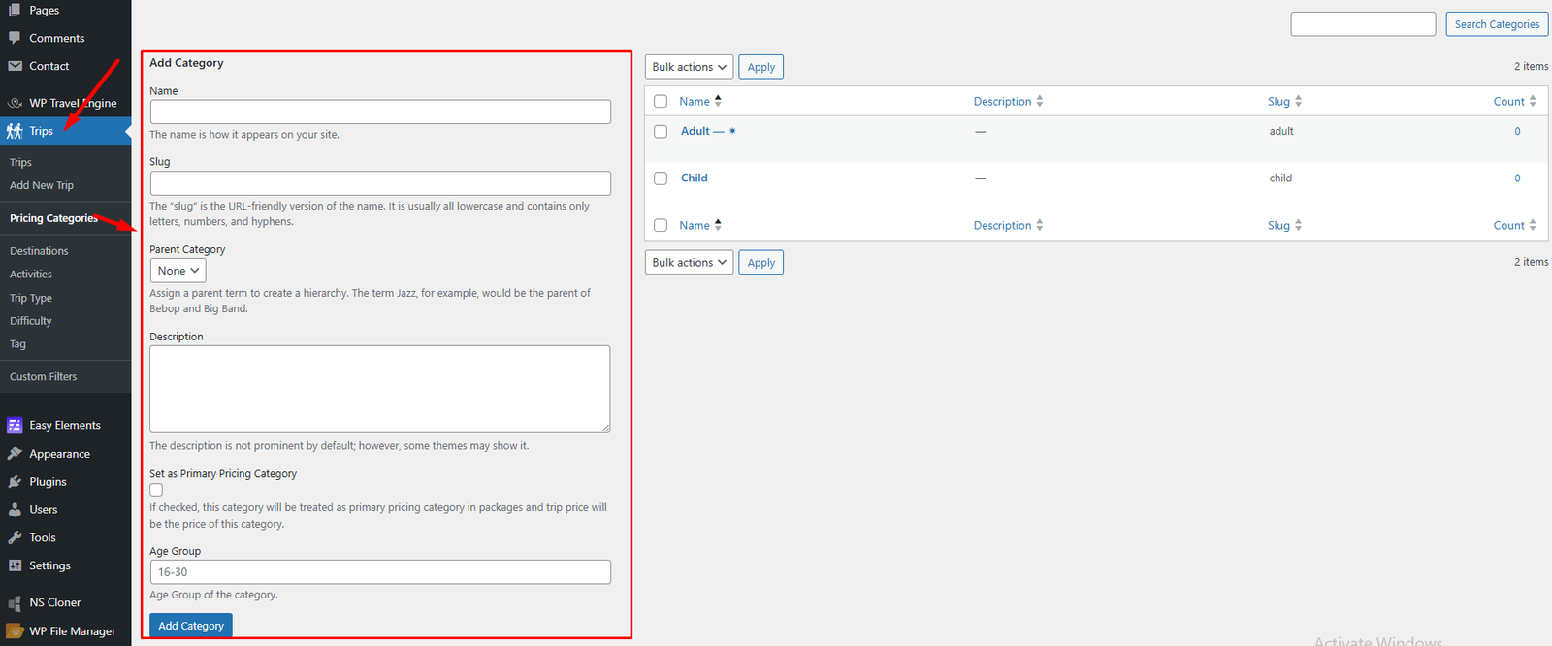Viewport: 1552px width, 646px height.
Task: Expand the bottom Bulk actions dropdown
Action: [x=689, y=263]
